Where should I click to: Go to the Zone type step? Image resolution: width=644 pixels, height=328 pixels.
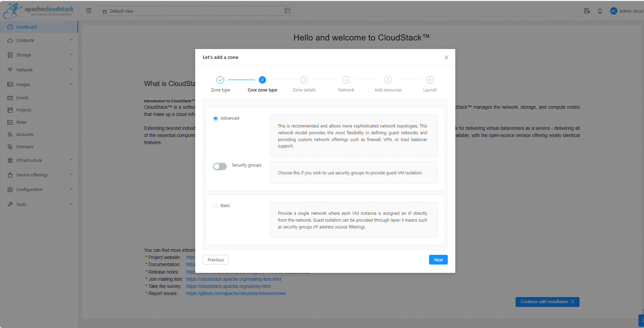[x=220, y=85]
